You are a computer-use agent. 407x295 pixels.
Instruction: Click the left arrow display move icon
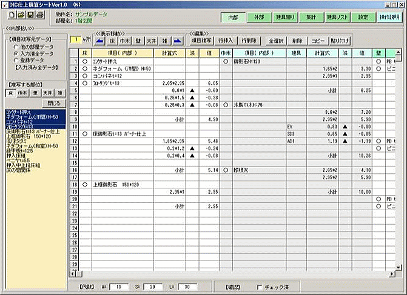100,39
